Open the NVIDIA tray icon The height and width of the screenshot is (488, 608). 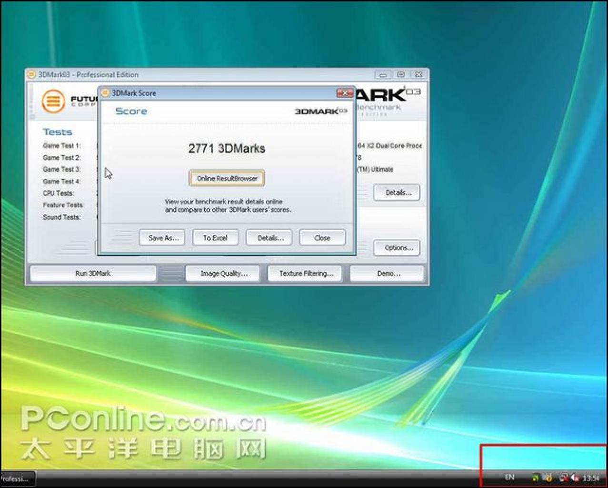(x=536, y=478)
